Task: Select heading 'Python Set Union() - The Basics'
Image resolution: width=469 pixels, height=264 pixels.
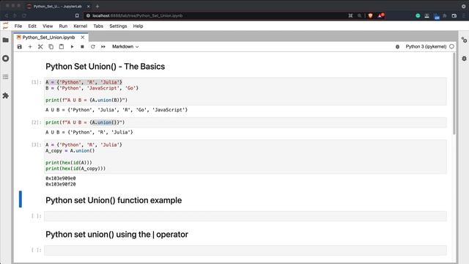Action: (105, 67)
